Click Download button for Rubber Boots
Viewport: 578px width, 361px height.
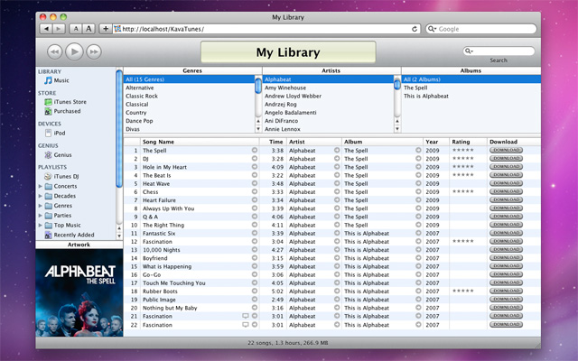(x=507, y=292)
